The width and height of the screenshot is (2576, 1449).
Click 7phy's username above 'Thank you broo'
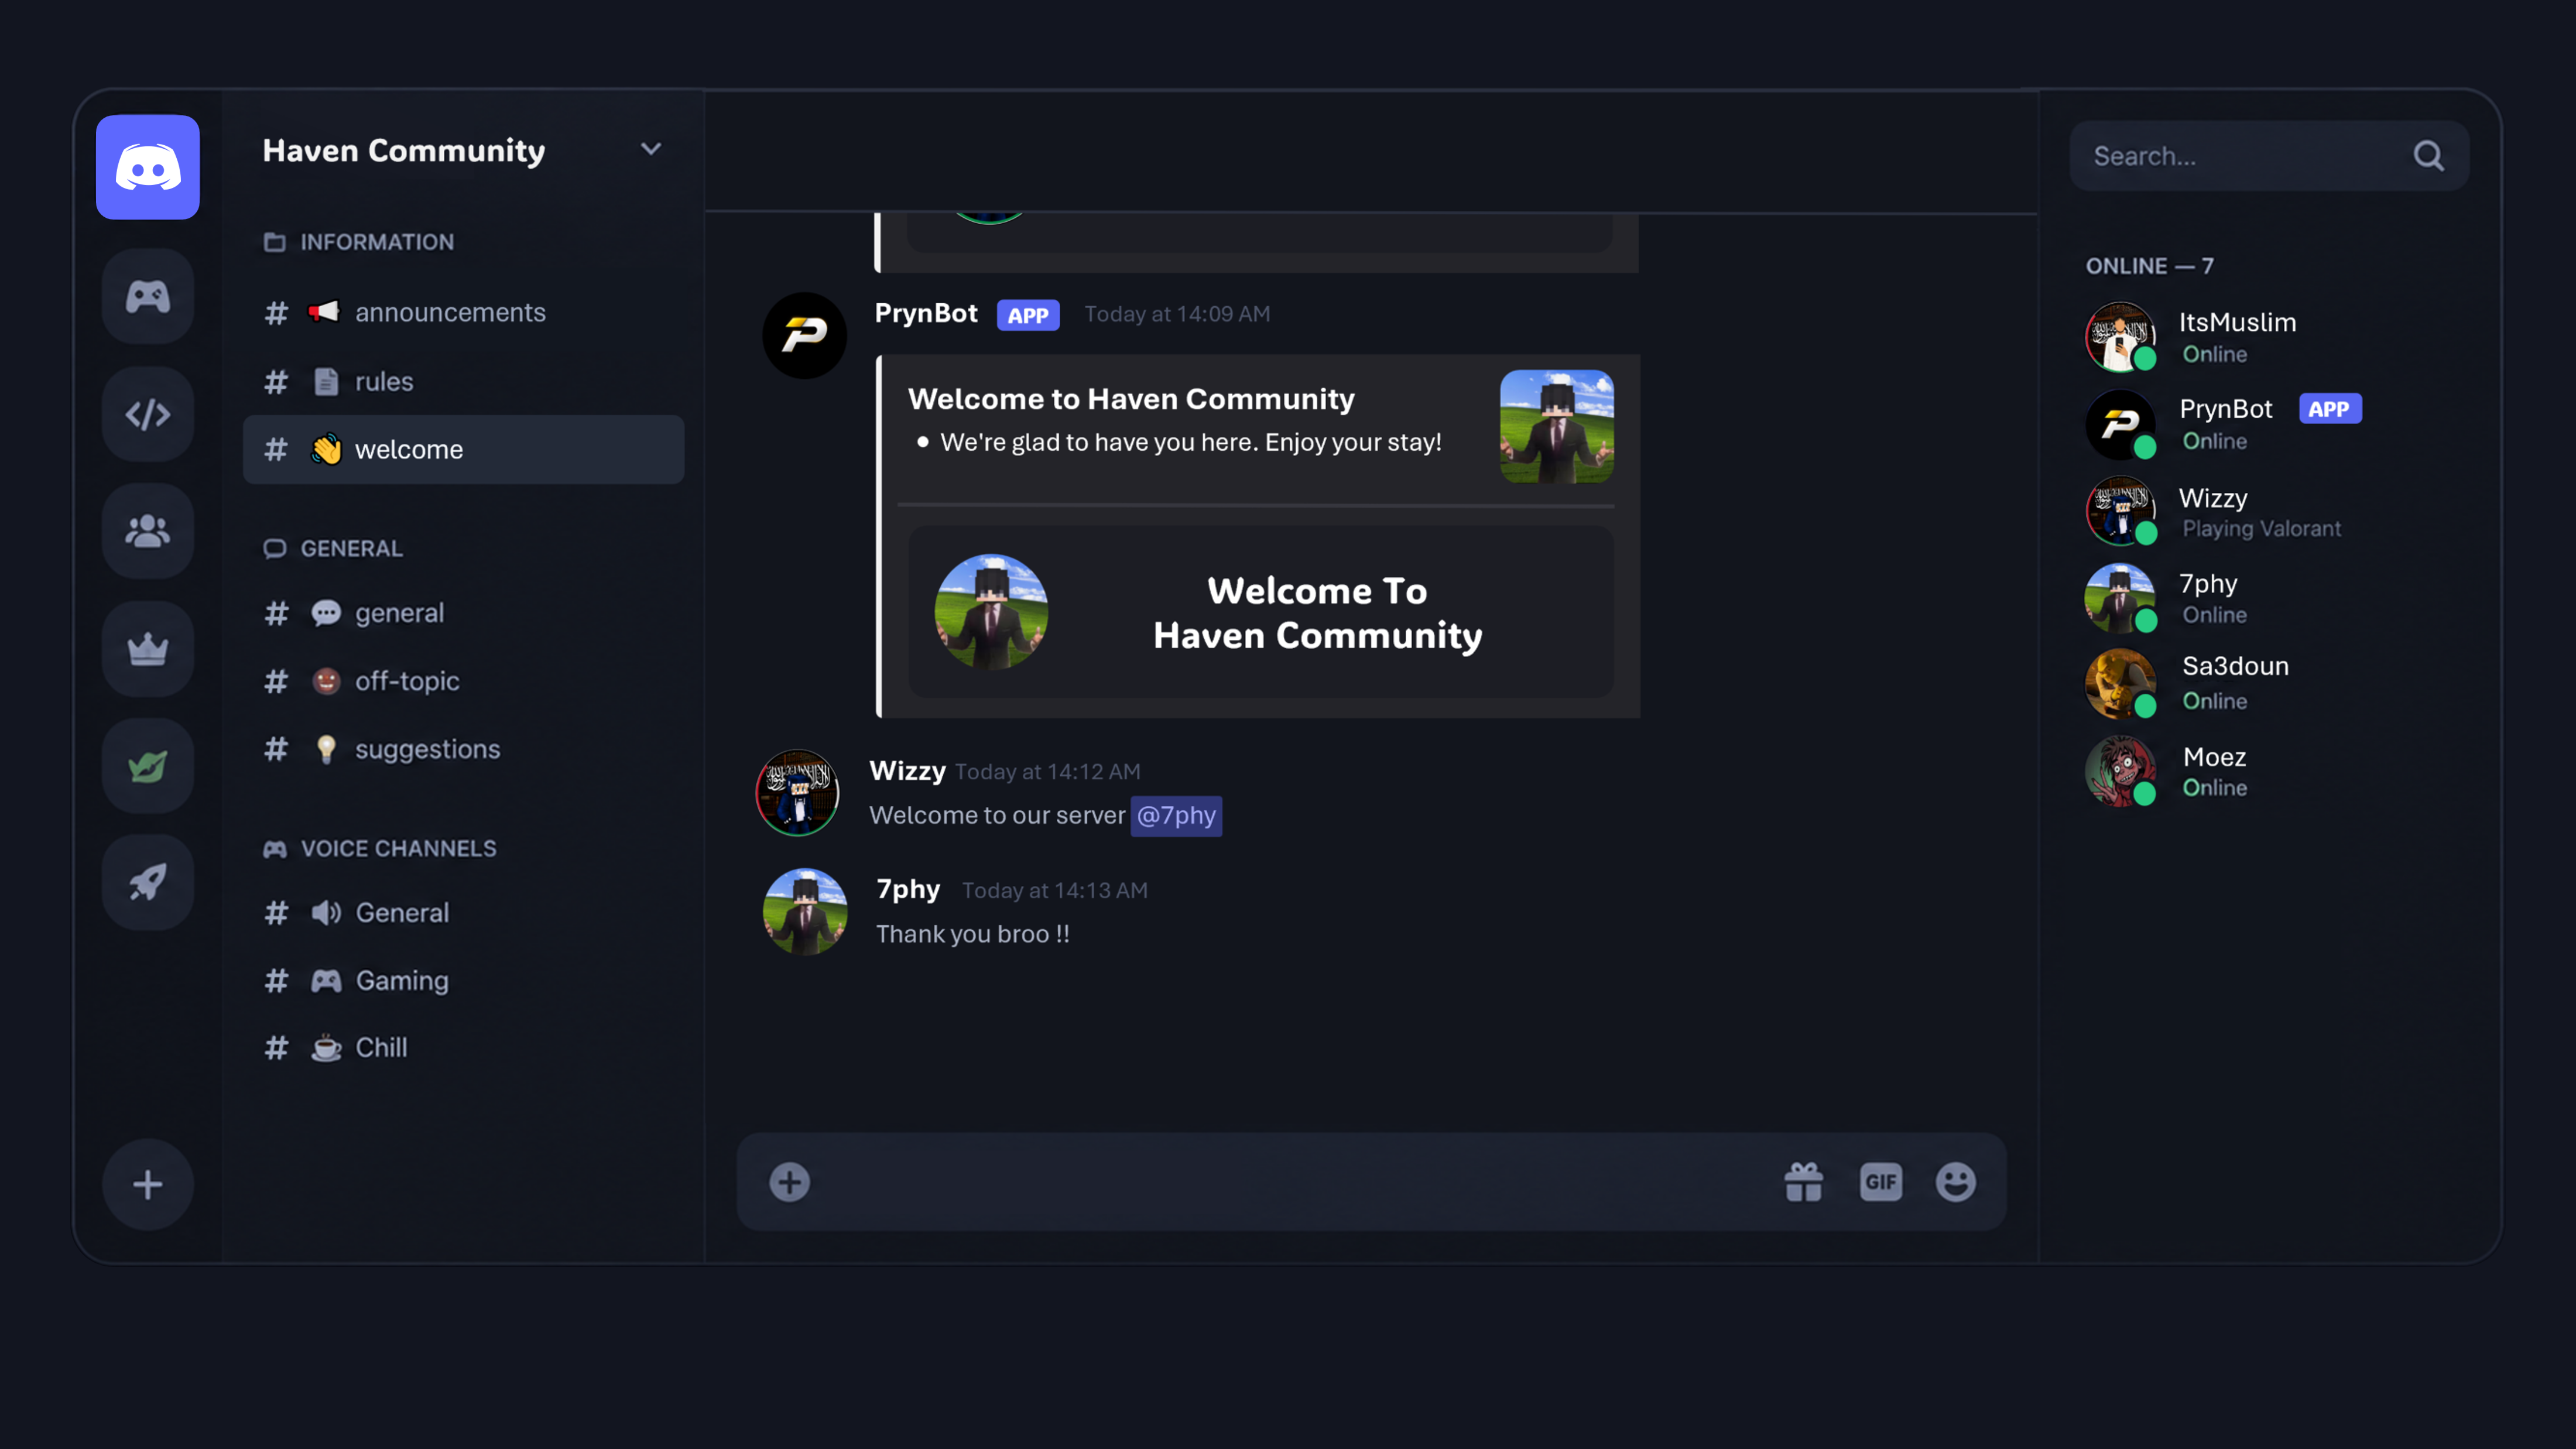[908, 890]
